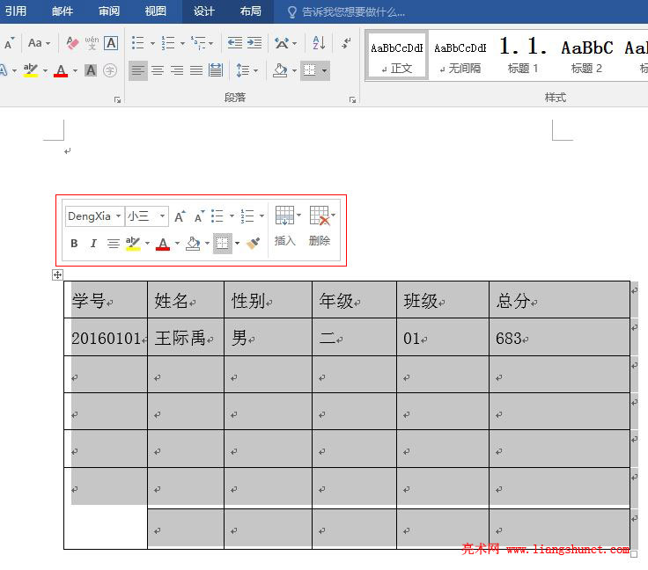Image resolution: width=648 pixels, height=570 pixels.
Task: Toggle character shading in the ribbon
Action: 91,70
